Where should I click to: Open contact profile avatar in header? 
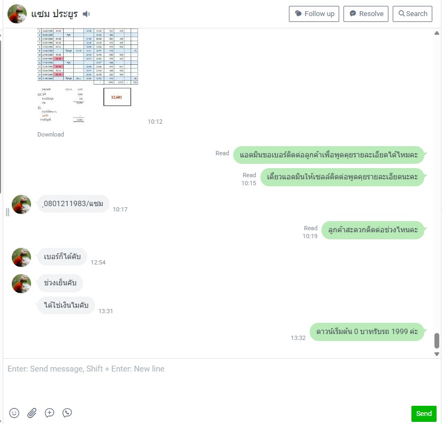tap(17, 14)
